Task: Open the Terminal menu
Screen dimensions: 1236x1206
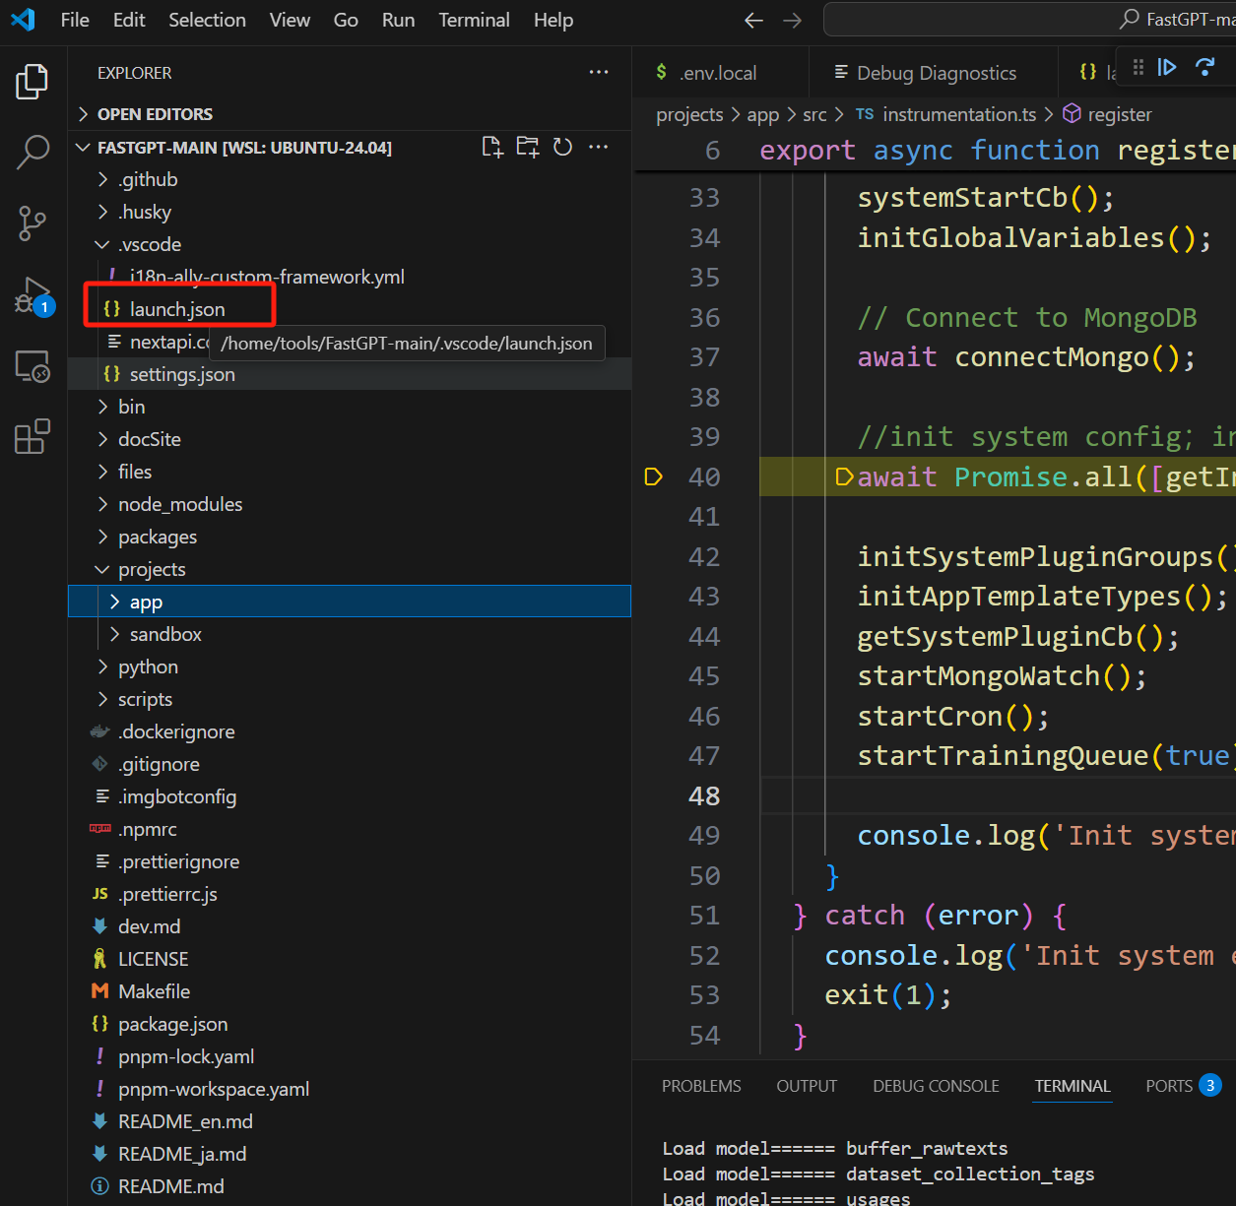Action: tap(474, 20)
